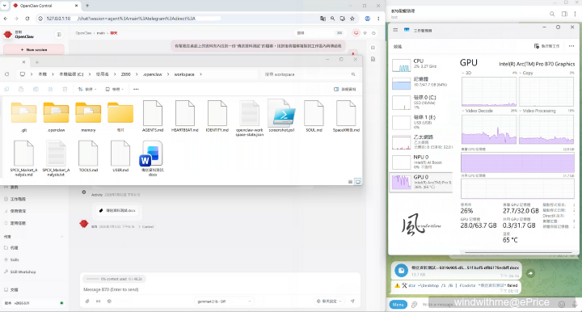582x312 pixels.
Task: Click the Explorer refresh icon
Action: (x=6, y=74)
